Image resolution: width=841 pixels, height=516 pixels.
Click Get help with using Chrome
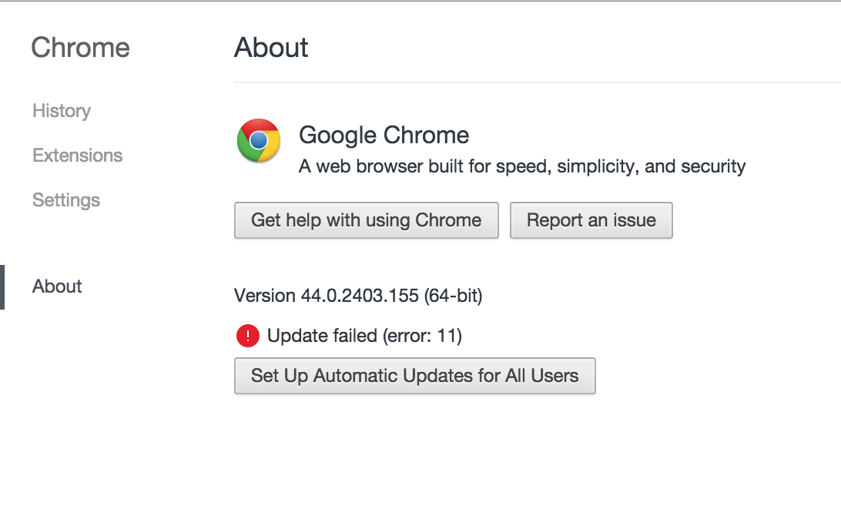(x=367, y=220)
